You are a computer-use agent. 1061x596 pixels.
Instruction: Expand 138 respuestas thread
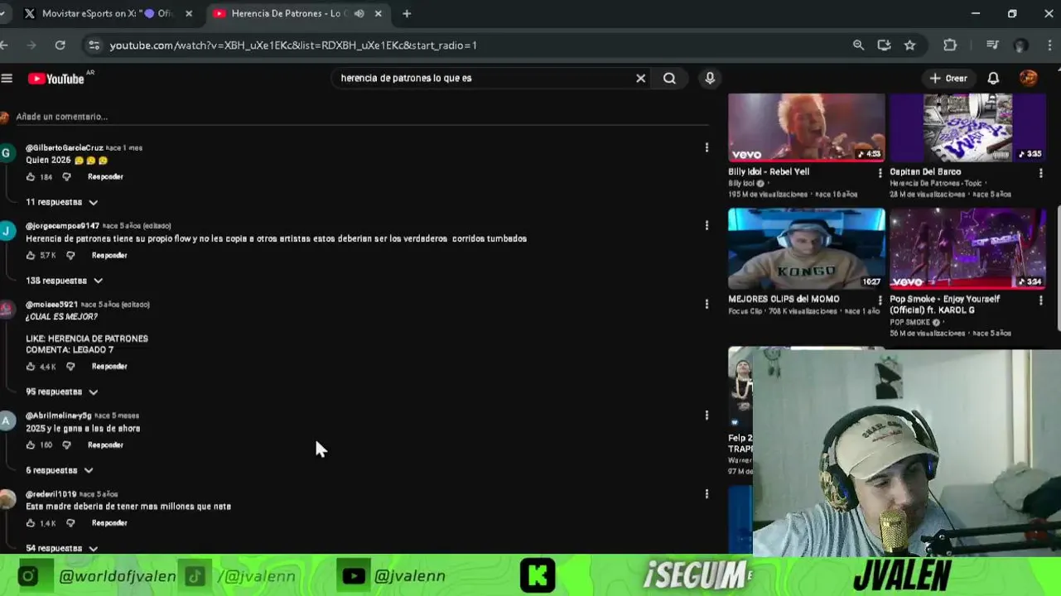[65, 281]
